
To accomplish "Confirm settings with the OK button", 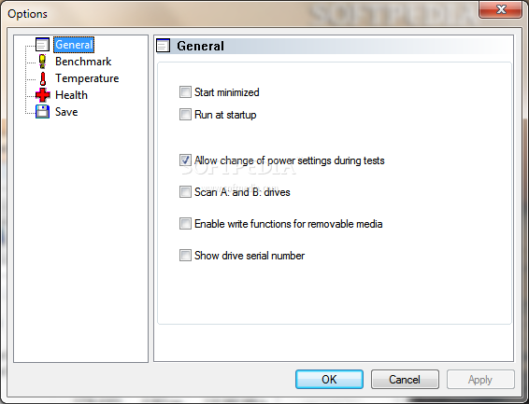I will tap(329, 380).
